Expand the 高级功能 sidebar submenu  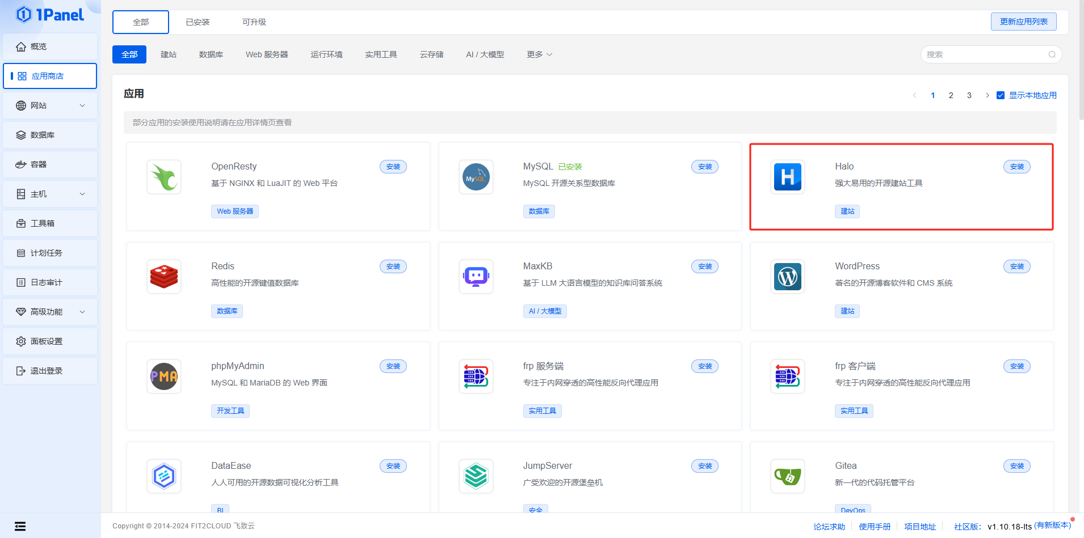pos(50,312)
